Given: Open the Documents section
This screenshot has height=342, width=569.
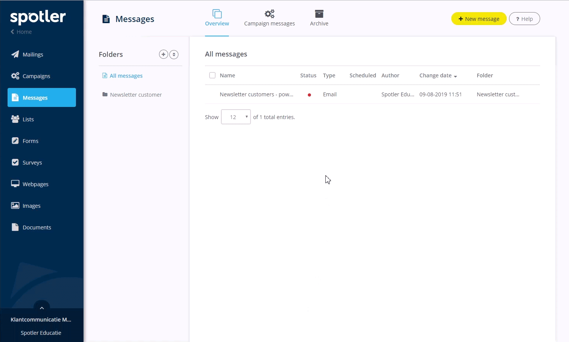Looking at the screenshot, I should (x=36, y=227).
